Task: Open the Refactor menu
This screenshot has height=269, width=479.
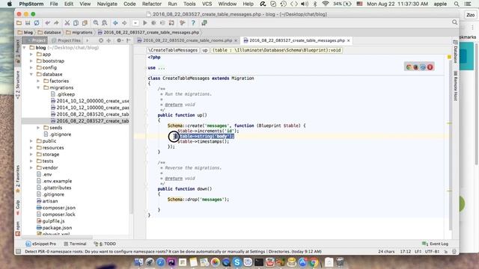Action: 151,4
